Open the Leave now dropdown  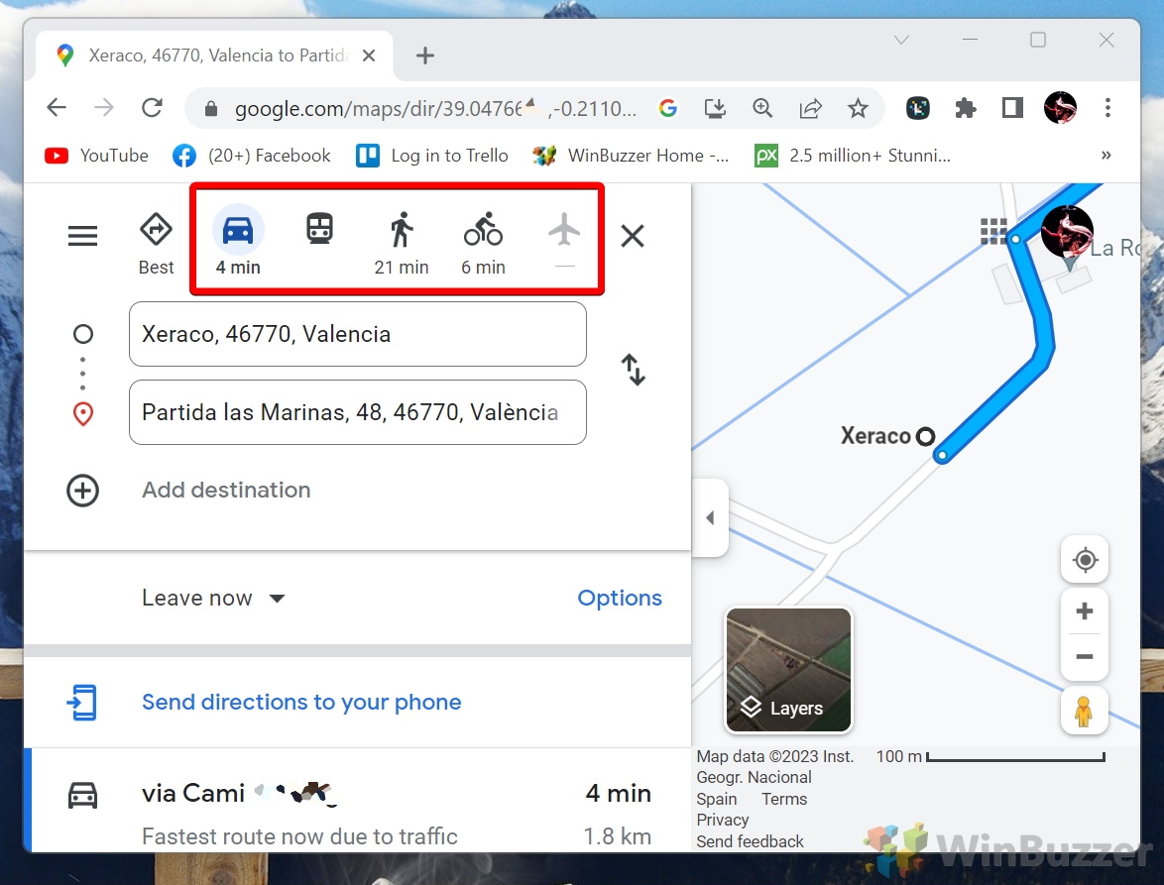pos(214,598)
